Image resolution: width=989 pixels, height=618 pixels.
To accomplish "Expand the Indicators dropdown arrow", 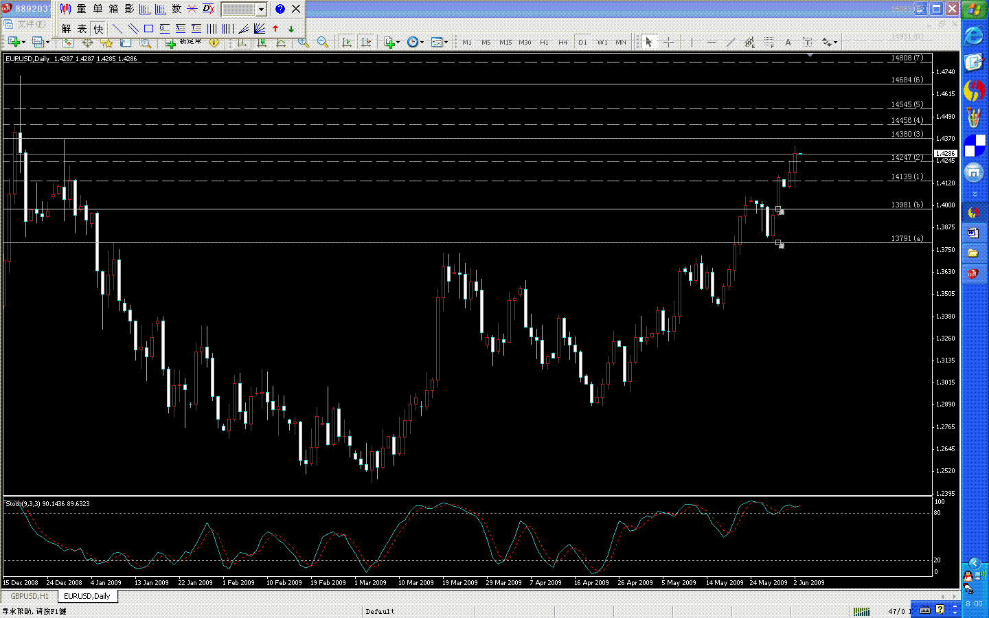I will [398, 43].
